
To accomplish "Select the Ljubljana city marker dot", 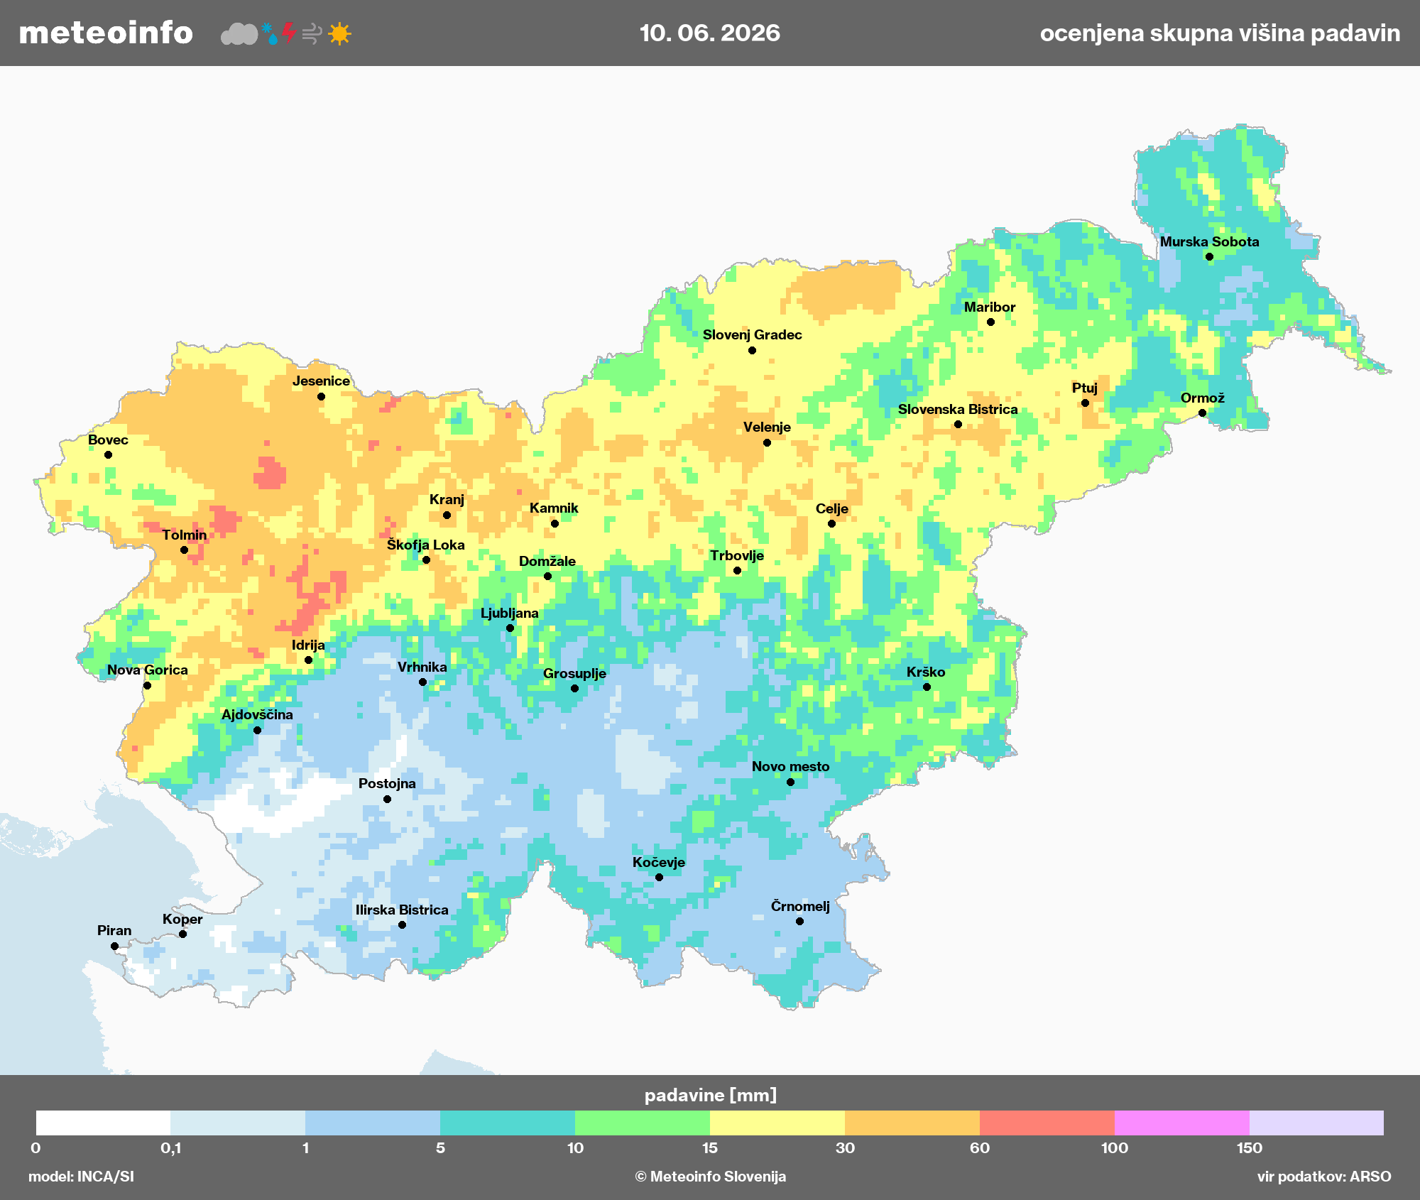I will [x=510, y=628].
